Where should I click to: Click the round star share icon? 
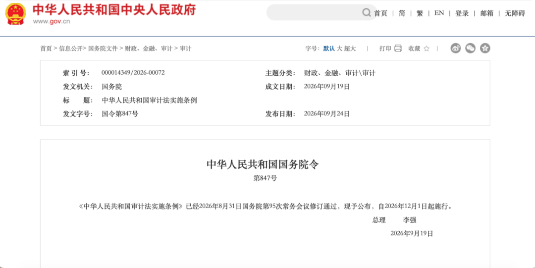tap(485, 48)
